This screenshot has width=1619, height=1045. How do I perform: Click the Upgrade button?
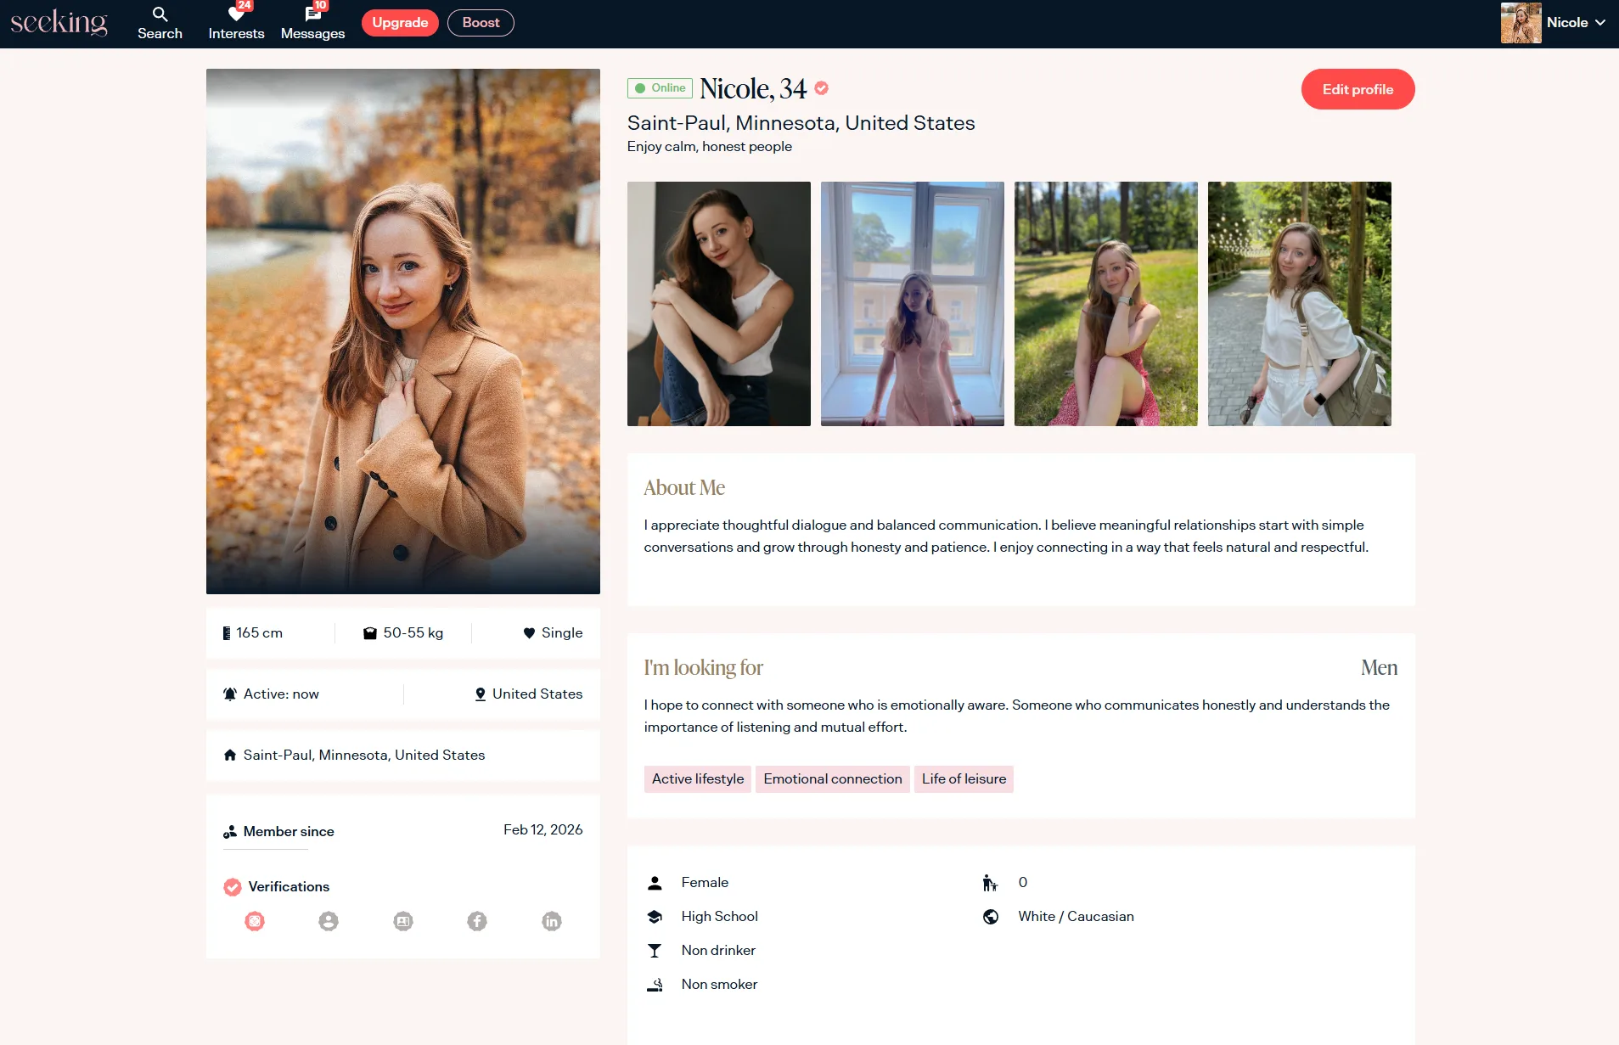coord(400,23)
